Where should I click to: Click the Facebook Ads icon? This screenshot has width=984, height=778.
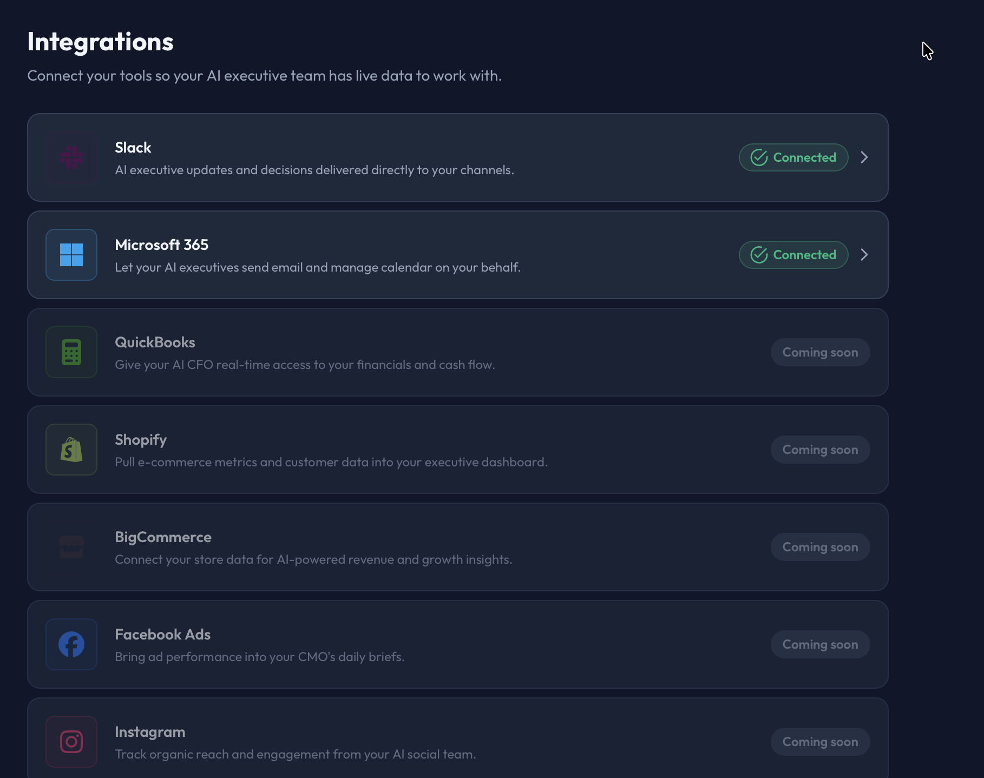click(71, 644)
